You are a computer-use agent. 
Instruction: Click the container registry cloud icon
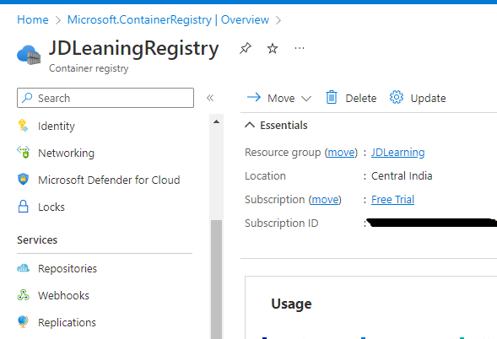pos(29,55)
